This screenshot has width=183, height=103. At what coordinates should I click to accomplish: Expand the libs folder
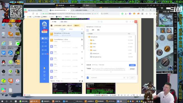click(89, 40)
